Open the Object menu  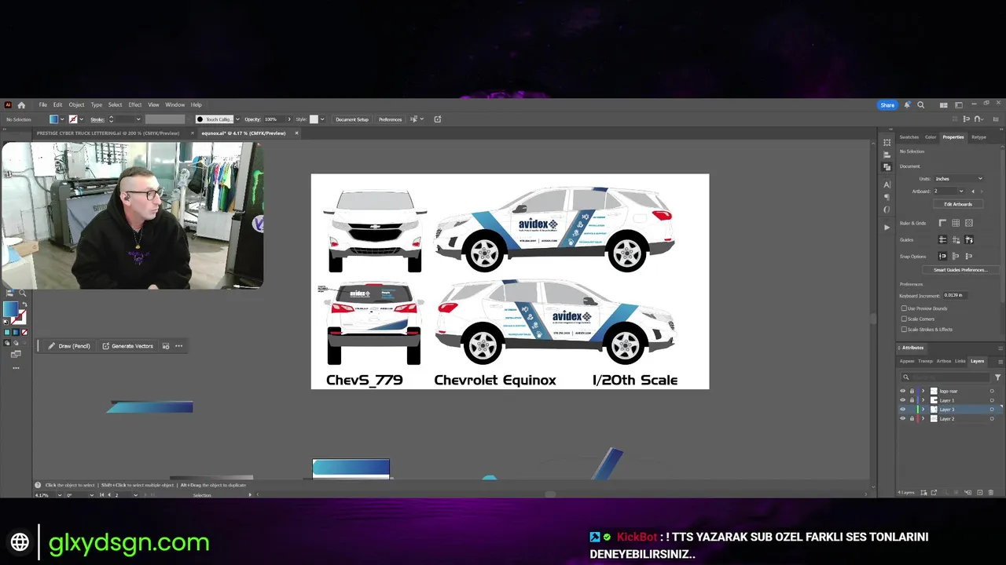point(76,104)
